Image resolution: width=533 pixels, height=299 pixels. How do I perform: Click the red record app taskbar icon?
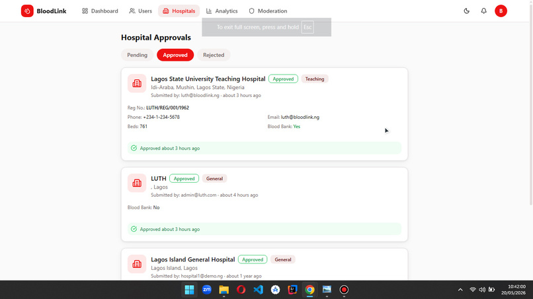click(x=344, y=290)
